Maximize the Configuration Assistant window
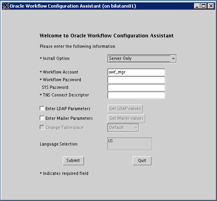Image resolution: width=217 pixels, height=201 pixels. 204,6
